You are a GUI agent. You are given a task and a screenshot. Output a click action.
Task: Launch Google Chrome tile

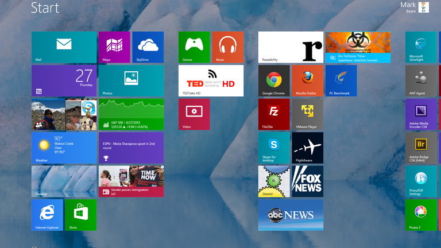coord(274,81)
